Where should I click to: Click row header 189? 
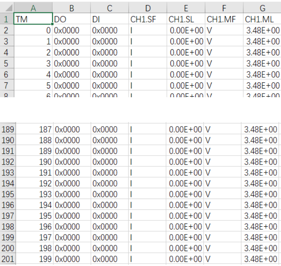(x=7, y=129)
